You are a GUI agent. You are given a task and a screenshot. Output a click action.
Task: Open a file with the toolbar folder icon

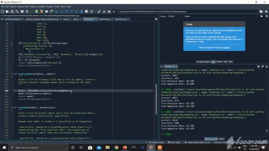(x=7, y=11)
